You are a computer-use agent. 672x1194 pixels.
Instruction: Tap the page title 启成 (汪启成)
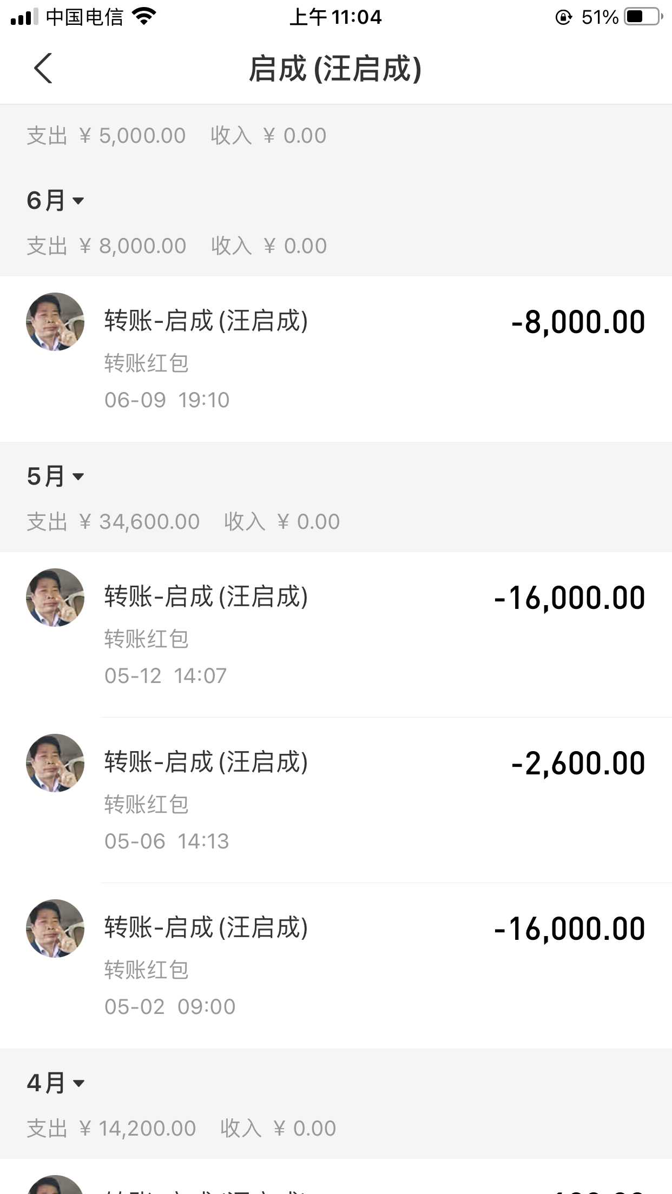click(x=335, y=69)
